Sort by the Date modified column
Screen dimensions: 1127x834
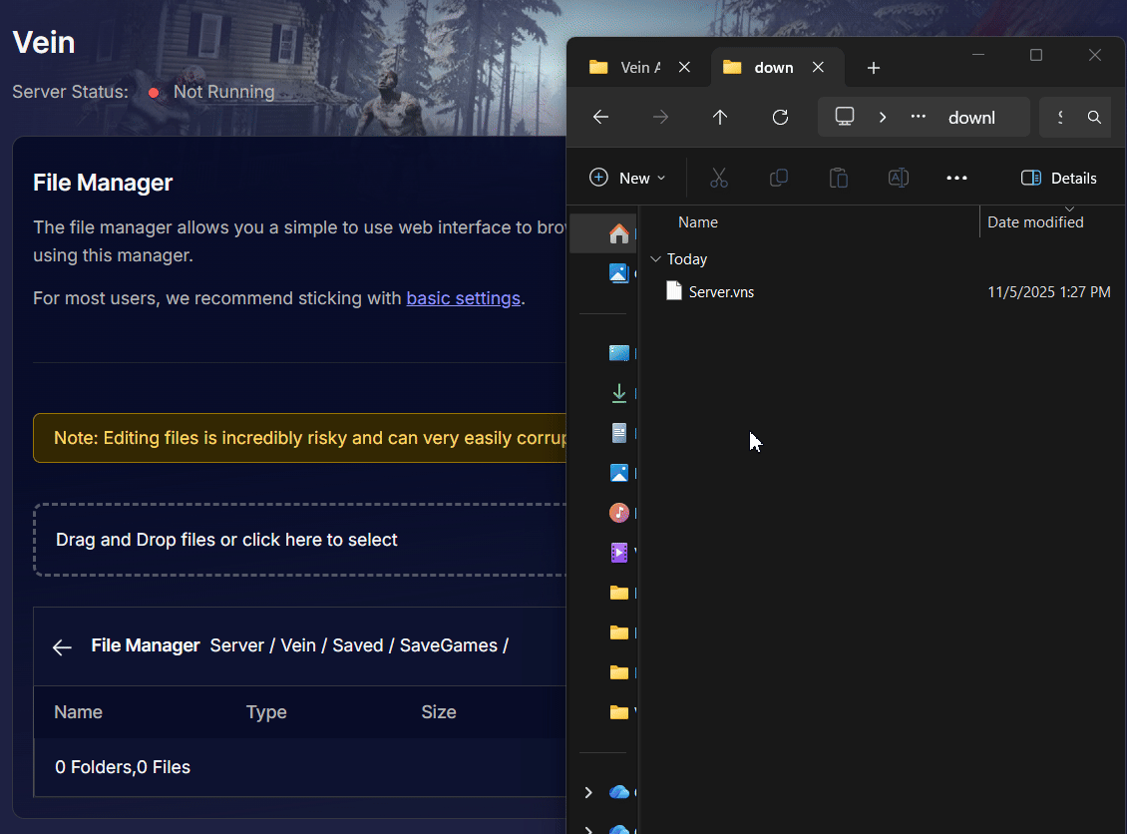pyautogui.click(x=1035, y=222)
